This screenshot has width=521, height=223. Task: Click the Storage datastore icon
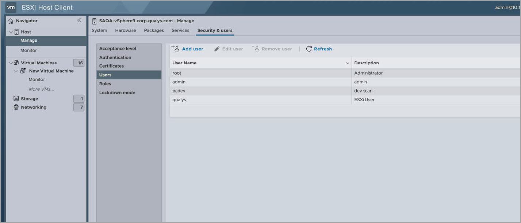(x=16, y=99)
